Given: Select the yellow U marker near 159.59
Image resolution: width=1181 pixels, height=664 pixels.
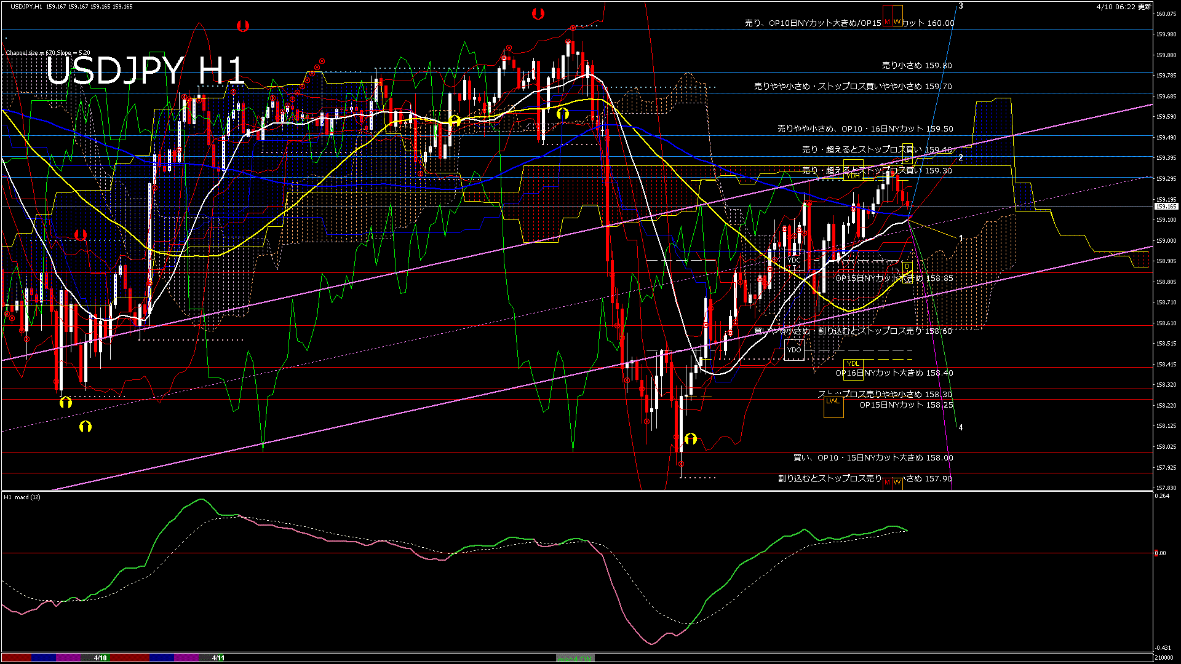Looking at the screenshot, I should (563, 113).
